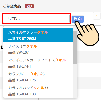Pick カラフルハンドタオル33 TS-03-HT33 suggestion
This screenshot has height=100, width=101.
38,91
